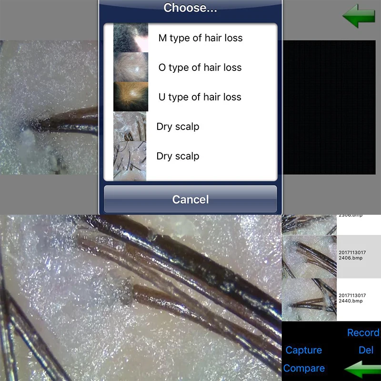Image resolution: width=381 pixels, height=381 pixels.
Task: Open thumbnail for 2017113017 2406.bmp
Action: coord(309,257)
